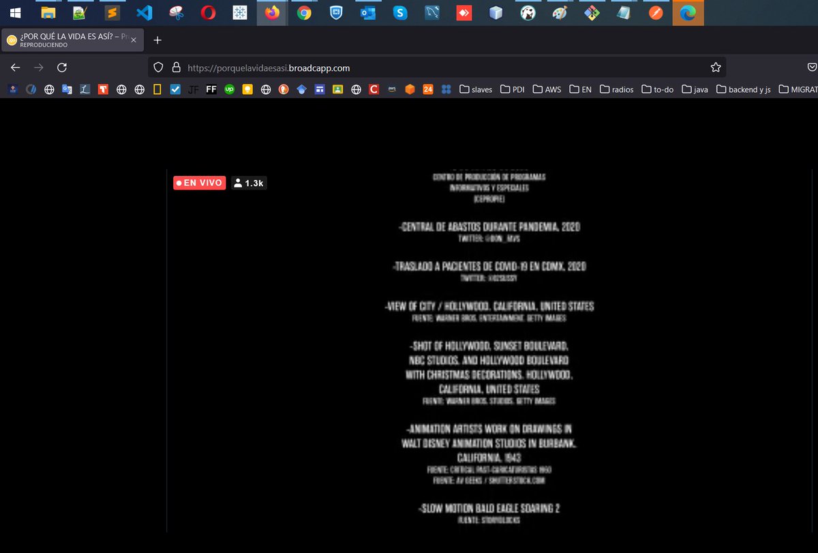Show site security padlock info

tap(176, 68)
